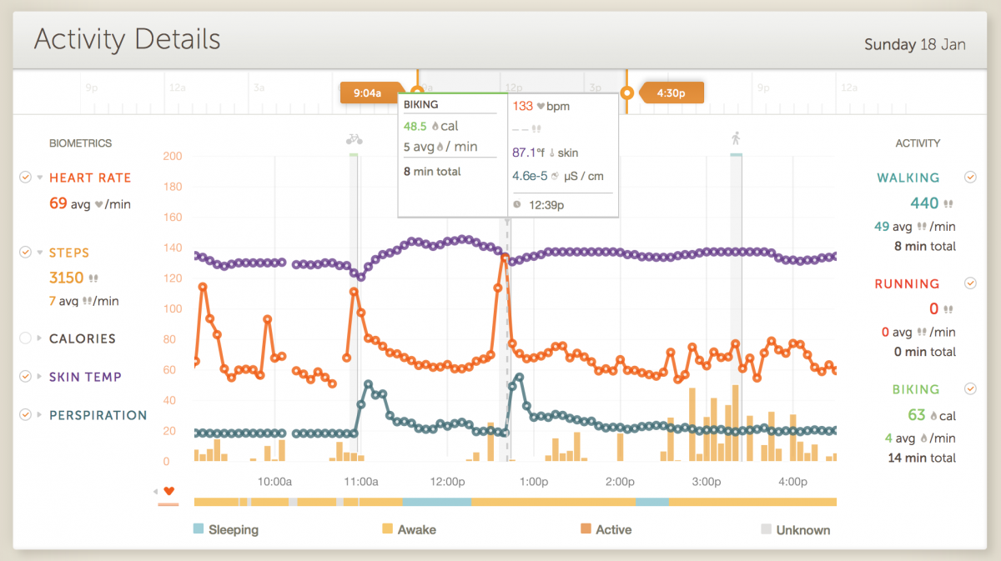Disable the Biking activity checkbox
1001x561 pixels.
970,388
